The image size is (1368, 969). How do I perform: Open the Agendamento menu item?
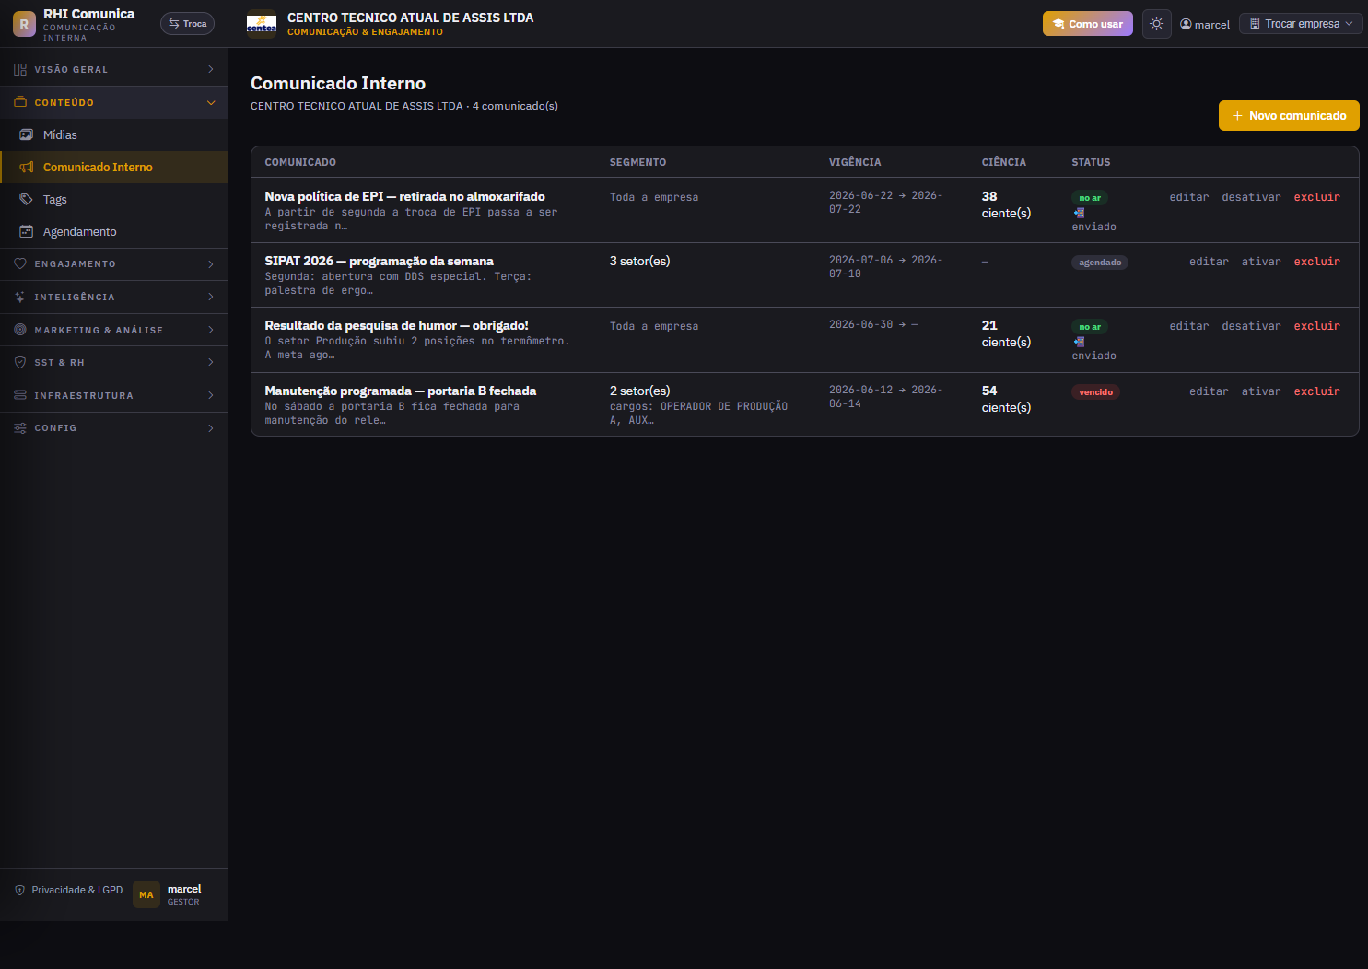(114, 231)
